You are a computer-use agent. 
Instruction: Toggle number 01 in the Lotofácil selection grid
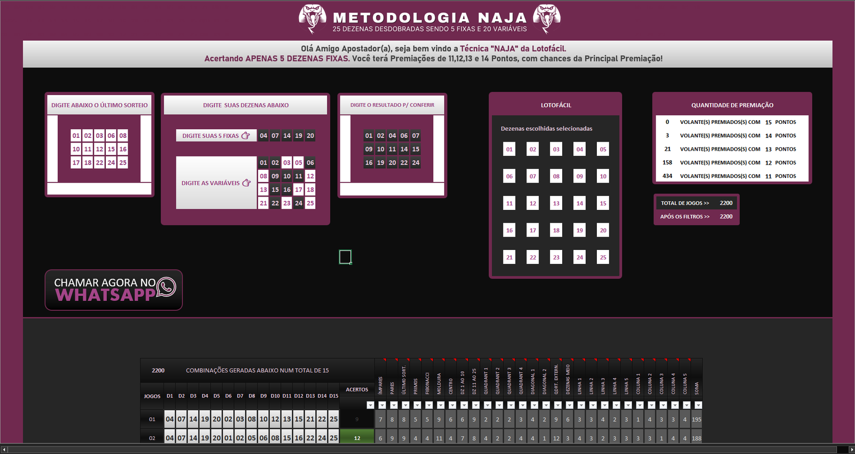pos(509,150)
